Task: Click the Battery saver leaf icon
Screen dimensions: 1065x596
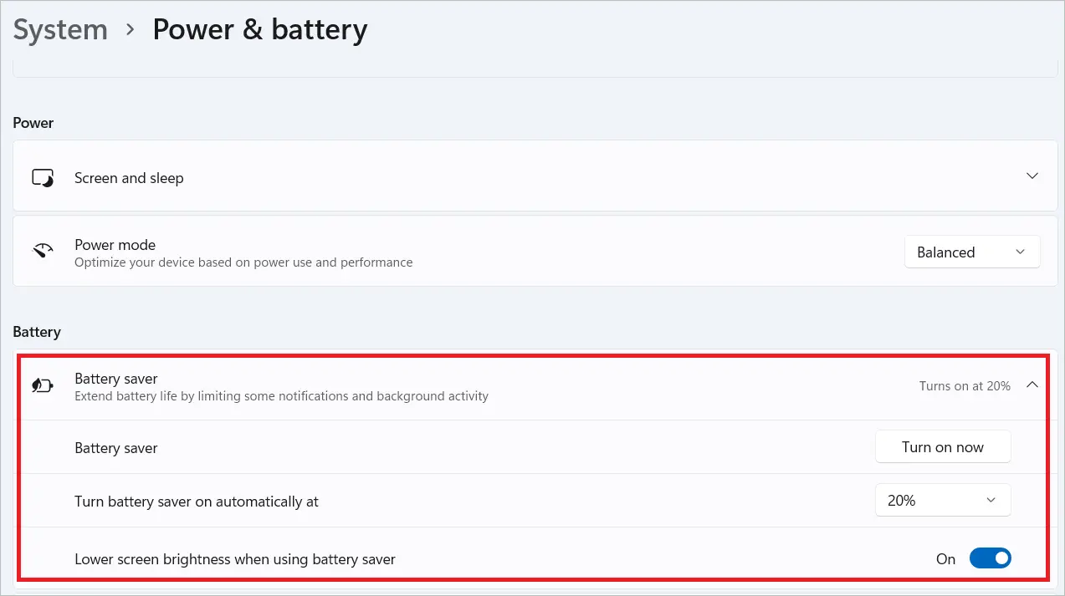Action: point(43,385)
